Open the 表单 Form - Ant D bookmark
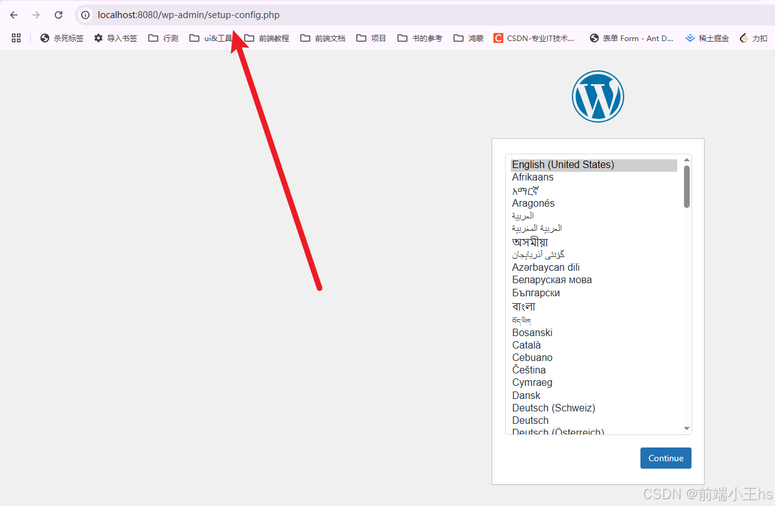 coord(632,38)
